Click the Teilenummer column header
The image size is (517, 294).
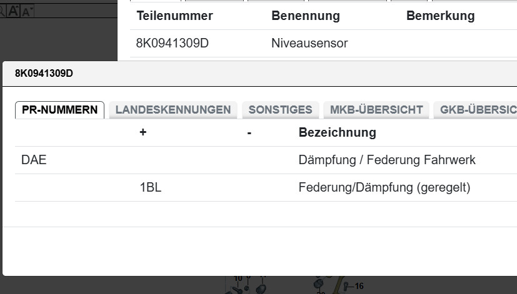coord(175,16)
